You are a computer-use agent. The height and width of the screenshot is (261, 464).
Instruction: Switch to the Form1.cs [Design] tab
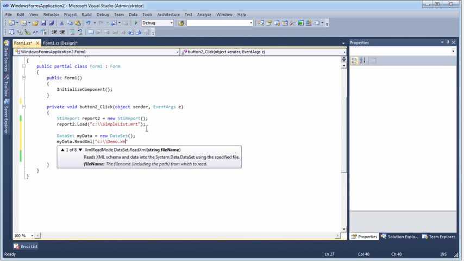pos(60,43)
